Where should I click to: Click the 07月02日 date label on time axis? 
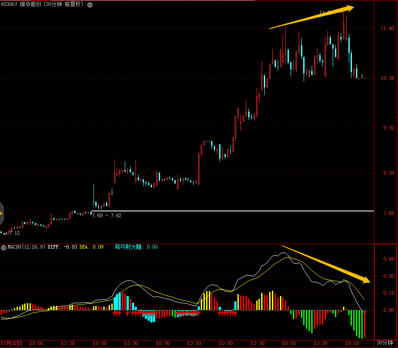coord(12,343)
